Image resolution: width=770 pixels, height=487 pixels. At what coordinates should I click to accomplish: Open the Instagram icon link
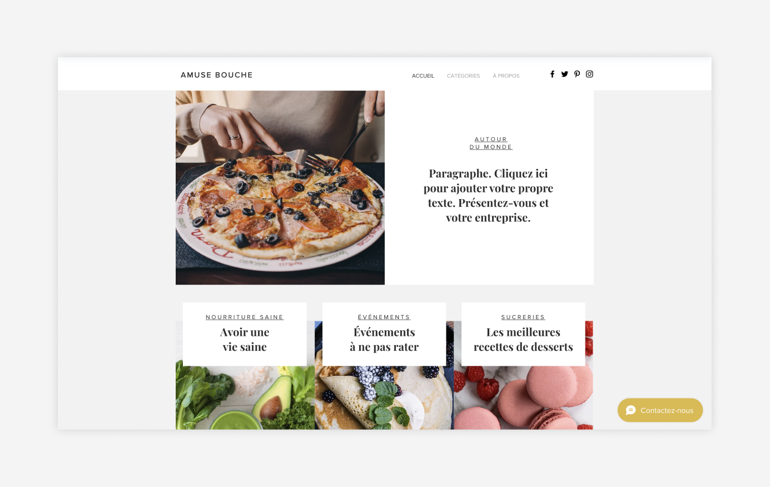[589, 74]
